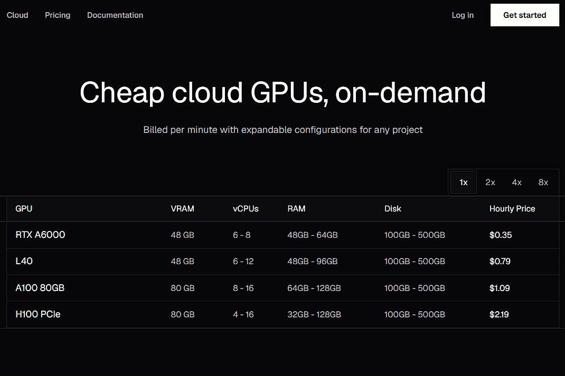Click the $0.79 hourly price
This screenshot has height=376, width=565.
tap(500, 261)
